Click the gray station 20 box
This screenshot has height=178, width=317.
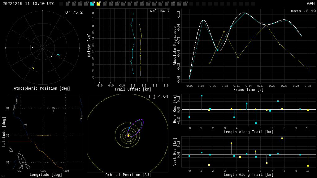click(185, 4)
